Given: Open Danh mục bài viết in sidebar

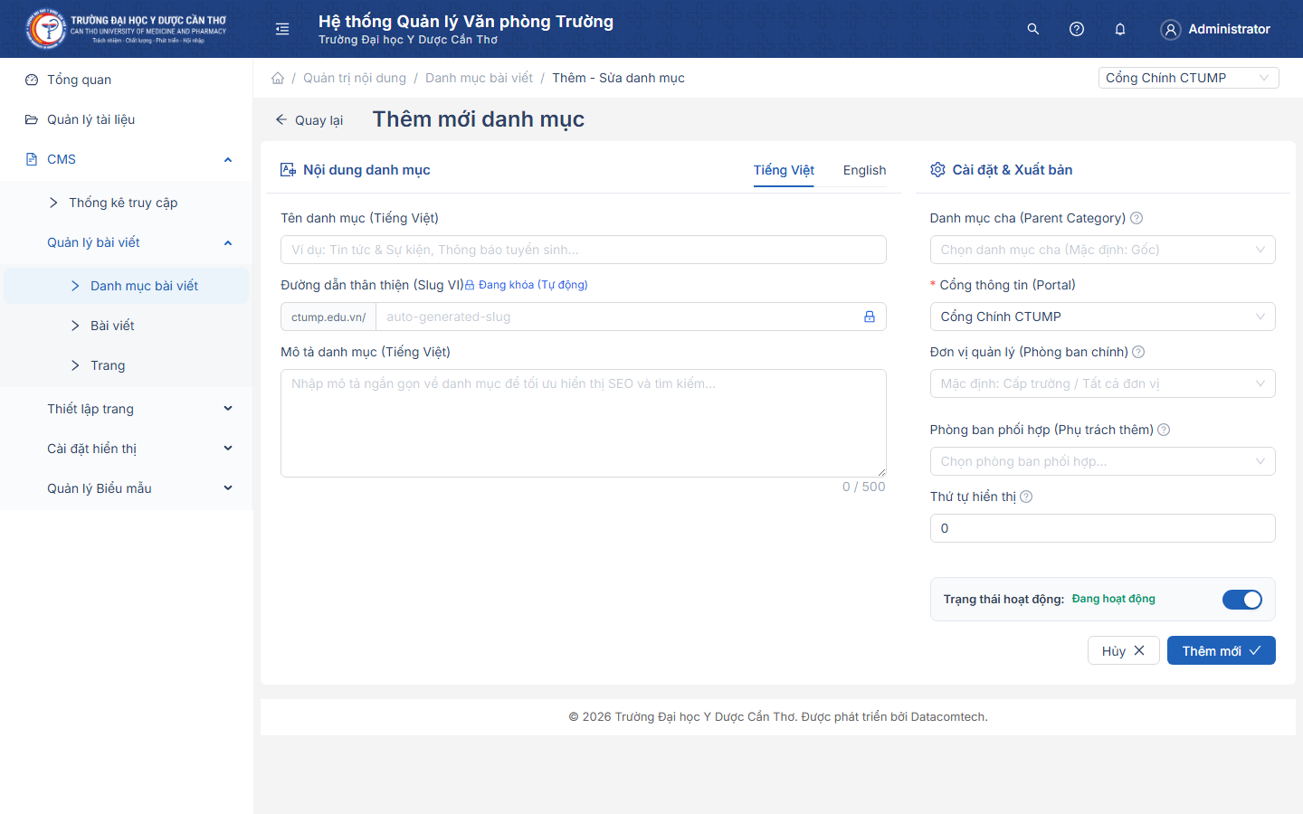Looking at the screenshot, I should (127, 286).
